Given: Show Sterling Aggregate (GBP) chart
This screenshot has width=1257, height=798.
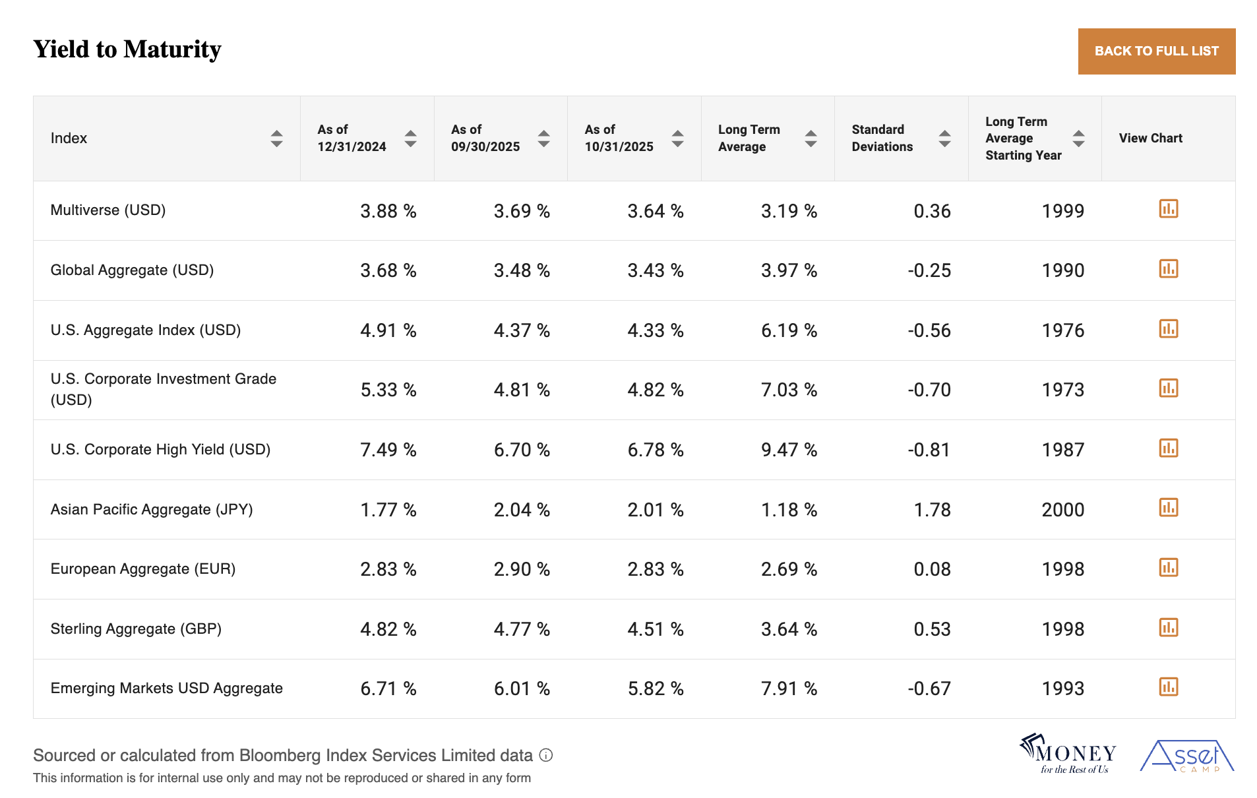Looking at the screenshot, I should [1168, 628].
